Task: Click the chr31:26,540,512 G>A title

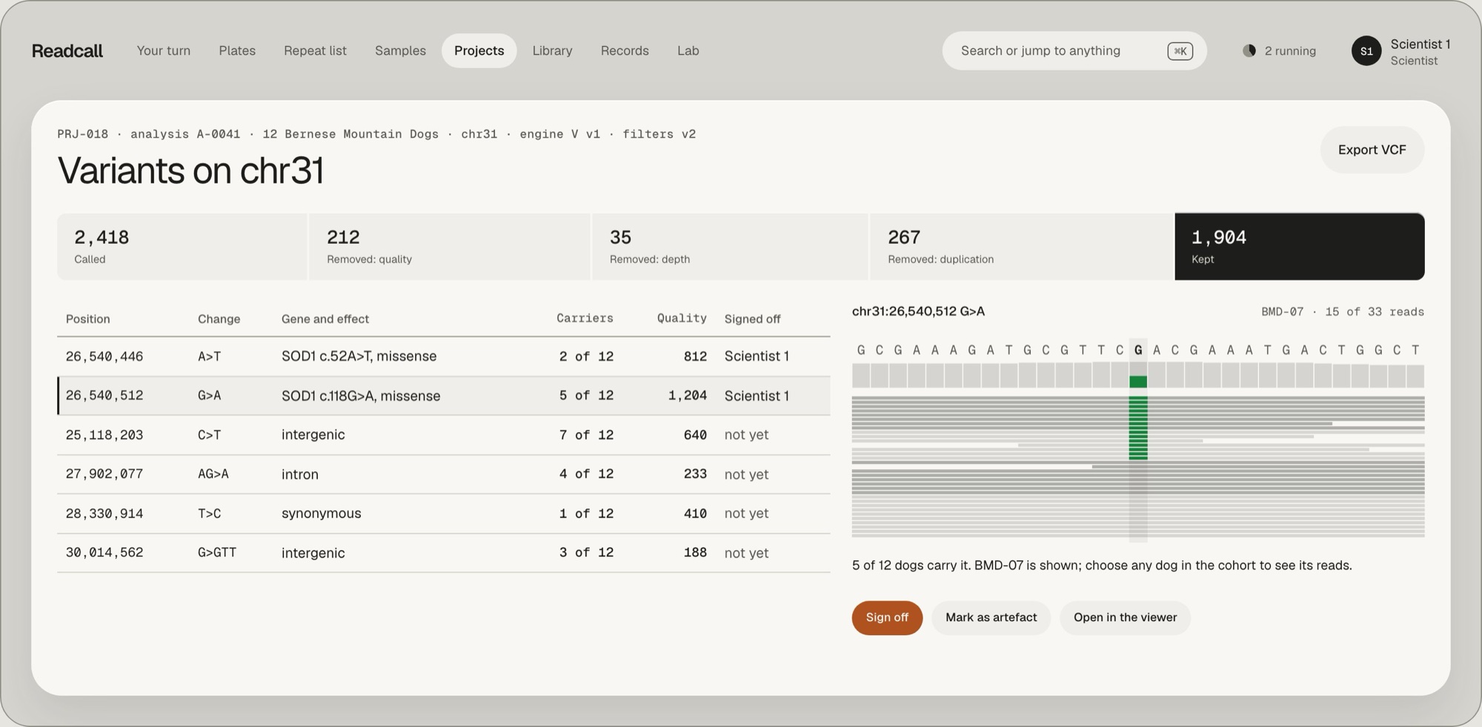Action: tap(918, 311)
